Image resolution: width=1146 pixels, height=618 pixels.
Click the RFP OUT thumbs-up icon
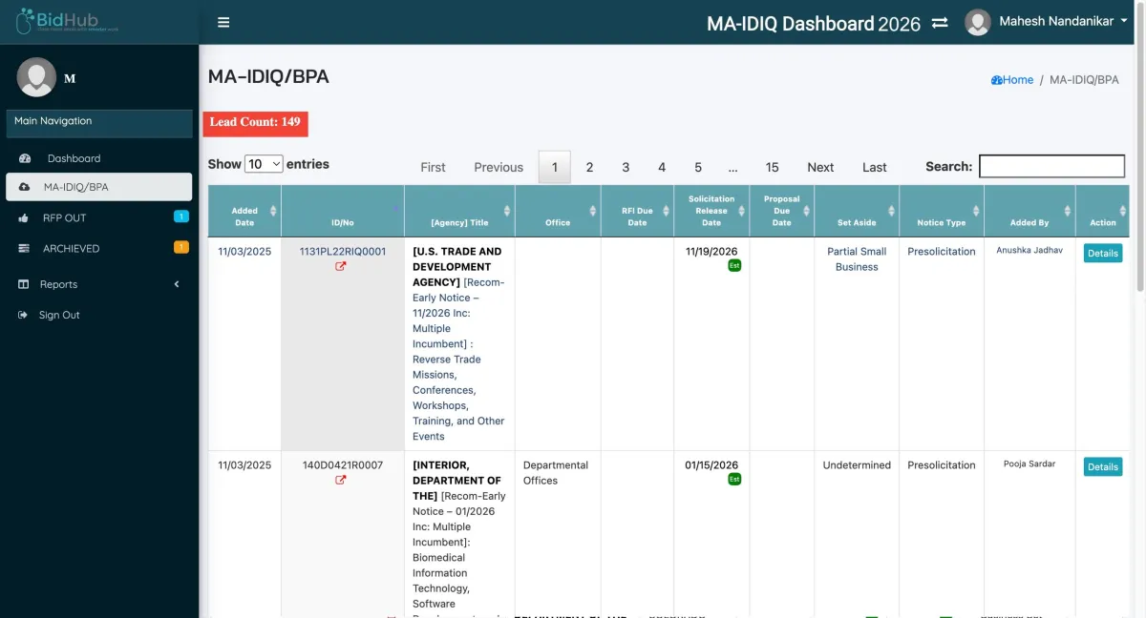click(x=23, y=218)
